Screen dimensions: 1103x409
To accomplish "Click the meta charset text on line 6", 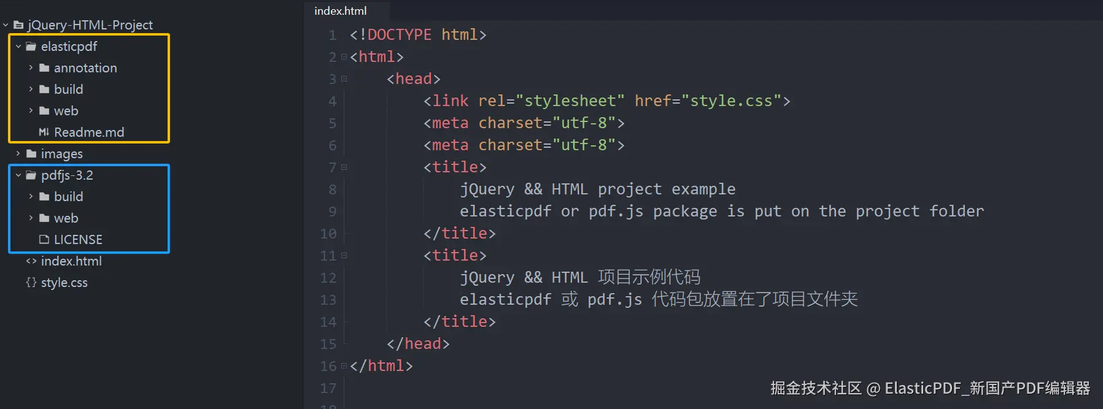I will [x=524, y=145].
